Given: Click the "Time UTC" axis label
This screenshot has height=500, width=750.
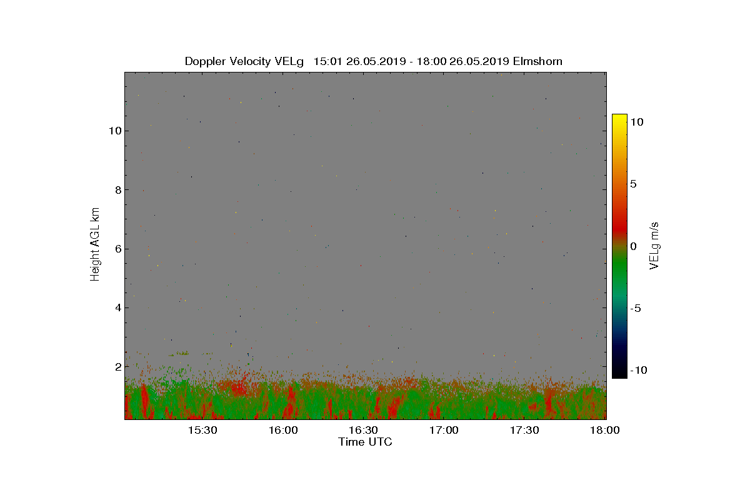Looking at the screenshot, I should coord(365,442).
